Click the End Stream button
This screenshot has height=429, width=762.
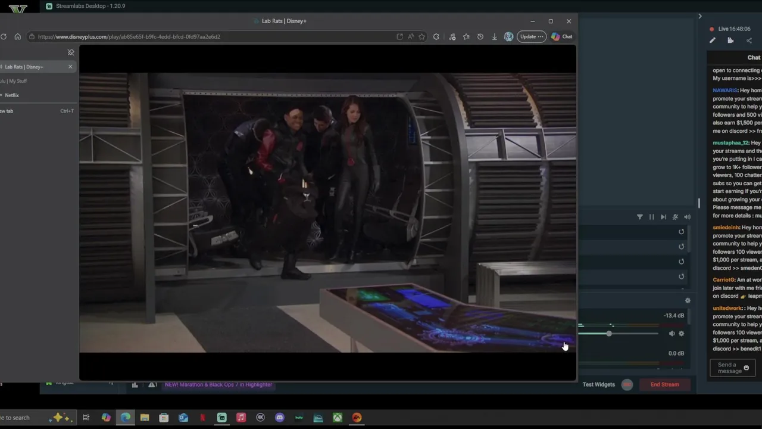pyautogui.click(x=665, y=384)
